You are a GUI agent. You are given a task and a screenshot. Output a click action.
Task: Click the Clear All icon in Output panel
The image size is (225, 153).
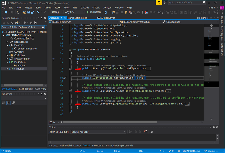click(146, 131)
